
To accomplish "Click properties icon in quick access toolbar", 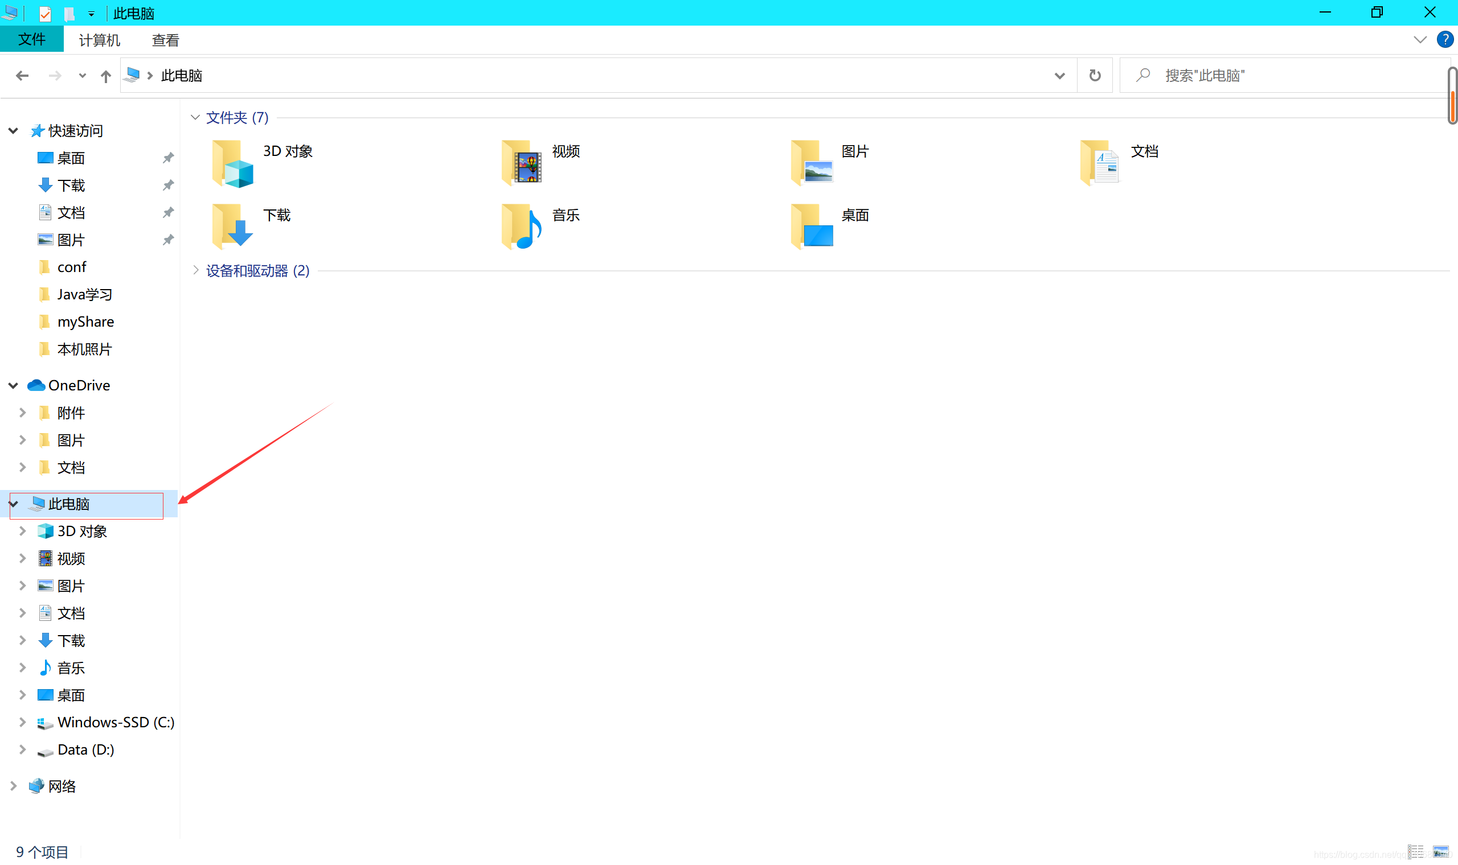I will point(45,14).
